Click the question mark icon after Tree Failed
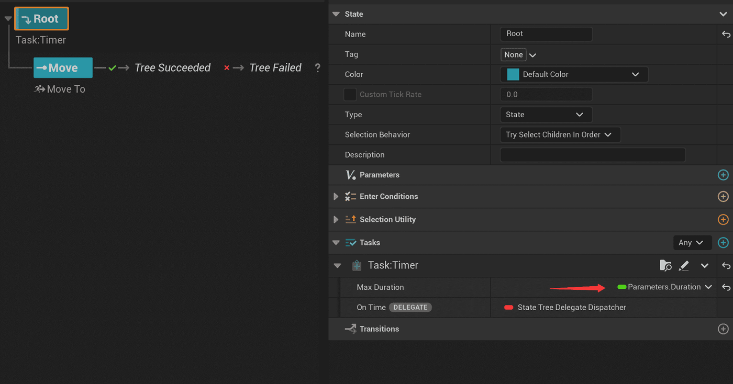The height and width of the screenshot is (384, 733). coord(317,68)
